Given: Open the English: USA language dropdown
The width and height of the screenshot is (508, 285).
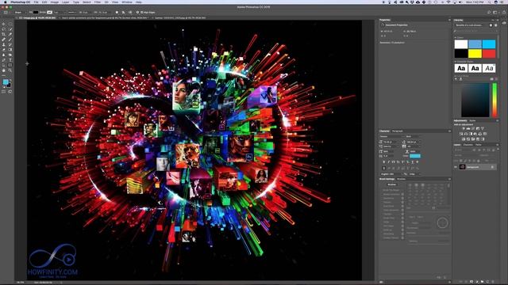Looking at the screenshot, I should (x=392, y=174).
